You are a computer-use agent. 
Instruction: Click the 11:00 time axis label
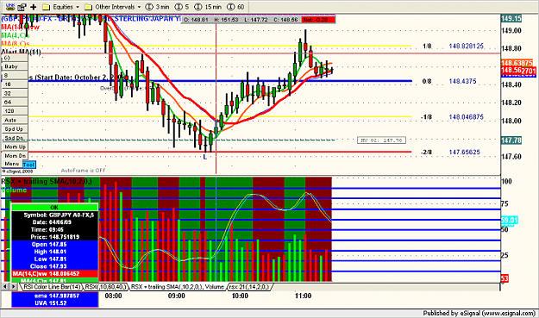(x=303, y=296)
